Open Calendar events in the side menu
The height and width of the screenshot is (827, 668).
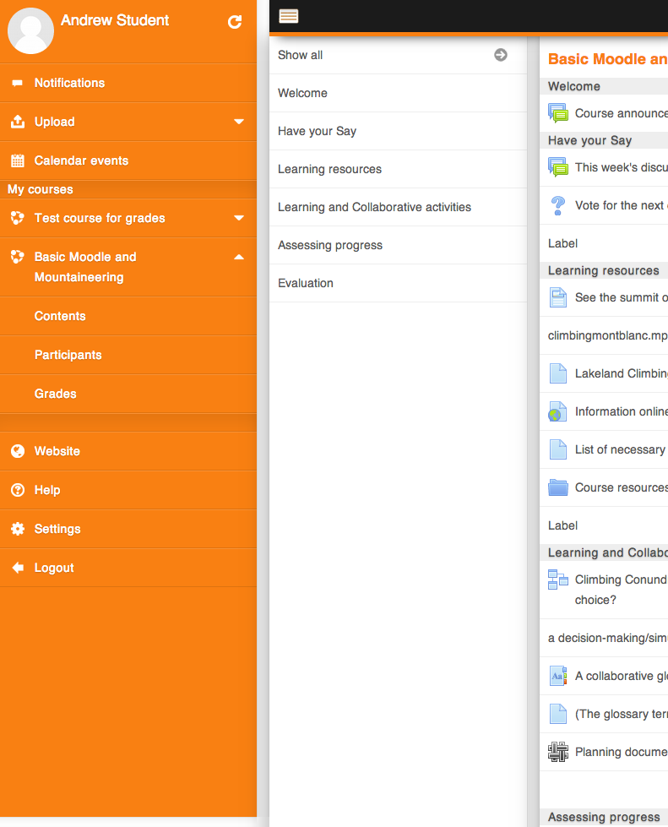[x=128, y=161]
